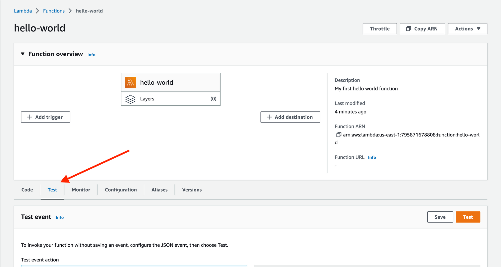This screenshot has width=501, height=267.
Task: Open the Monitor tab
Action: coord(81,190)
